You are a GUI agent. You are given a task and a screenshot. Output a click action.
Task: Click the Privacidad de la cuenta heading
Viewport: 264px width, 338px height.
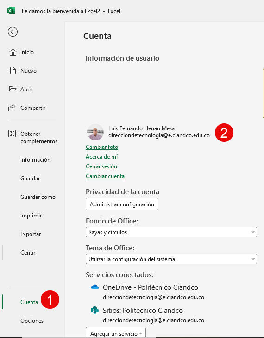(122, 191)
